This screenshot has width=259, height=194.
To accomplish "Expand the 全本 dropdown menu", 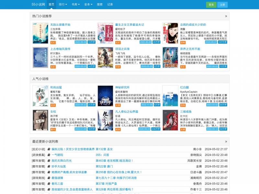I will [x=88, y=5].
